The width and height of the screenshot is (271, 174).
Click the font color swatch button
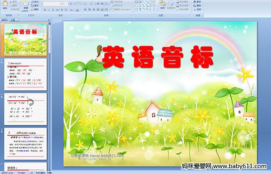(77, 10)
